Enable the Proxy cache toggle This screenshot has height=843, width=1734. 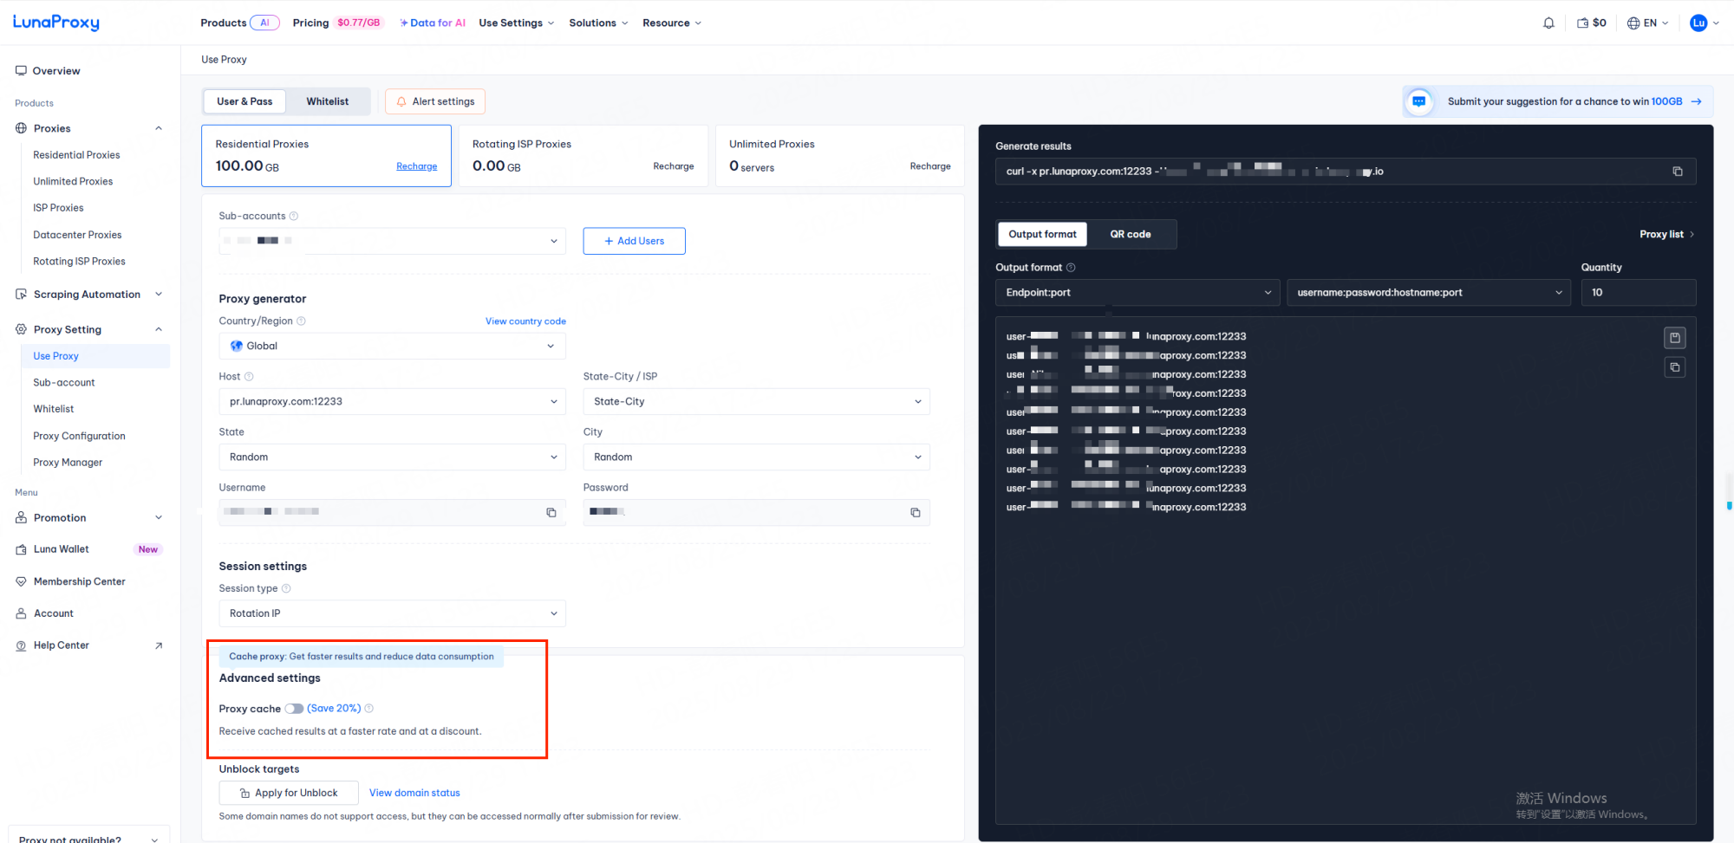[294, 709]
